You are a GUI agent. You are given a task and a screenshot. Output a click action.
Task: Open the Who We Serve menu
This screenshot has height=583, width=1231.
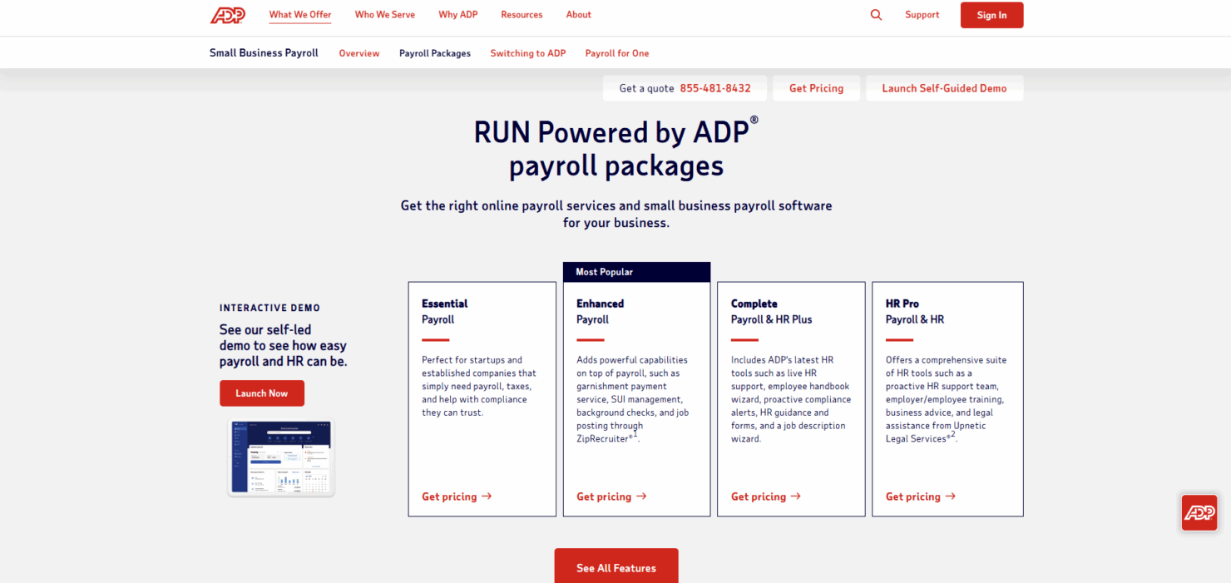coord(384,15)
